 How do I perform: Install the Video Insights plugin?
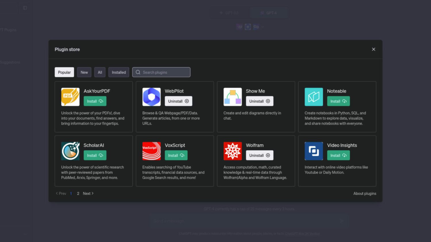click(338, 155)
